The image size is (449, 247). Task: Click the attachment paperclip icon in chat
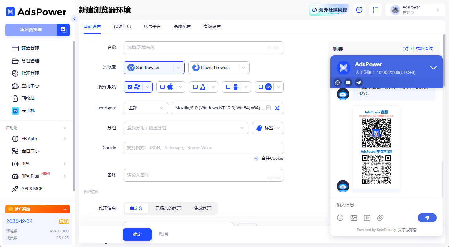coord(381,218)
